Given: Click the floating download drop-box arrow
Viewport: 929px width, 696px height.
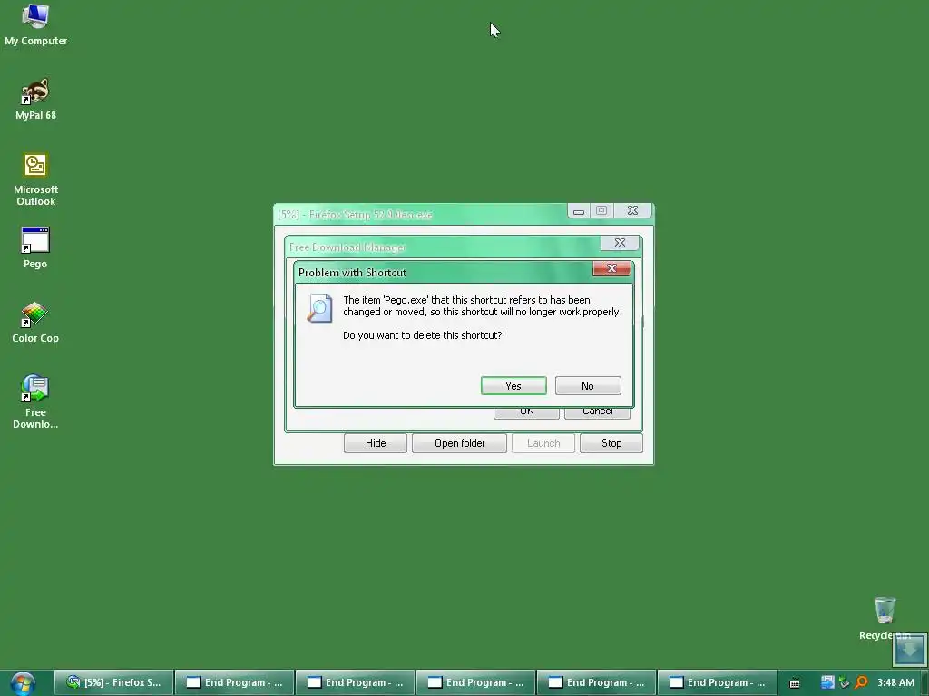Looking at the screenshot, I should pos(909,650).
